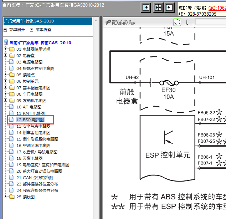Click the tree panel scroll-up arrow
This screenshot has height=219, width=226.
(96, 20)
